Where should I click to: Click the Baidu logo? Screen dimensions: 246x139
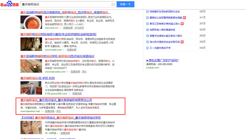click(x=10, y=4)
